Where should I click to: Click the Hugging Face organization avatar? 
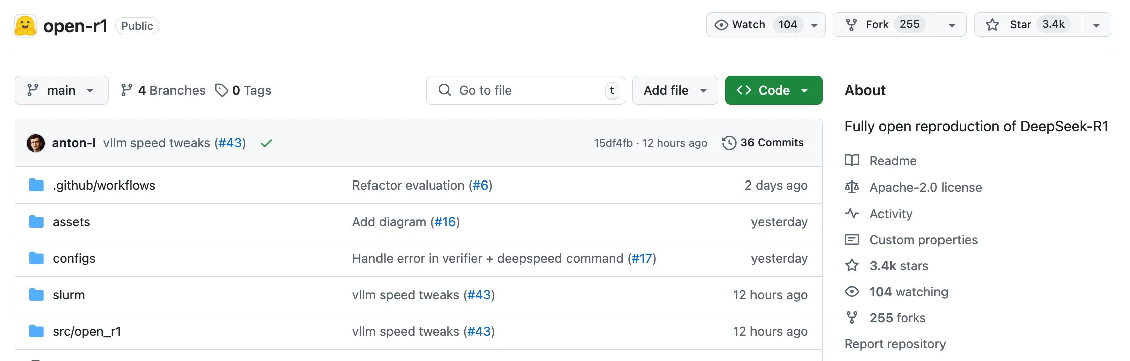25,25
